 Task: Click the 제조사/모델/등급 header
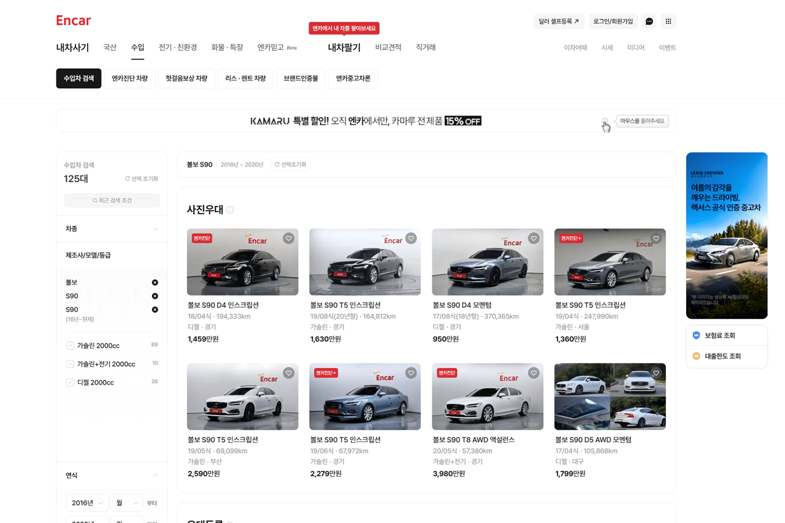pyautogui.click(x=88, y=255)
